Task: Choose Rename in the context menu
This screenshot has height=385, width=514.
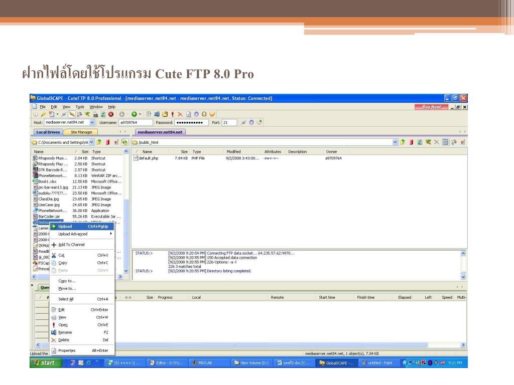Action: [x=82, y=332]
